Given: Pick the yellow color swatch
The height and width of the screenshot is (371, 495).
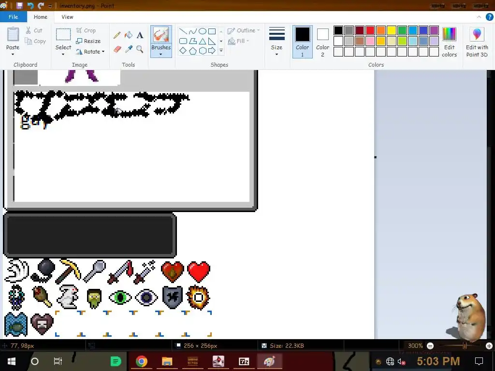Looking at the screenshot, I should point(392,30).
